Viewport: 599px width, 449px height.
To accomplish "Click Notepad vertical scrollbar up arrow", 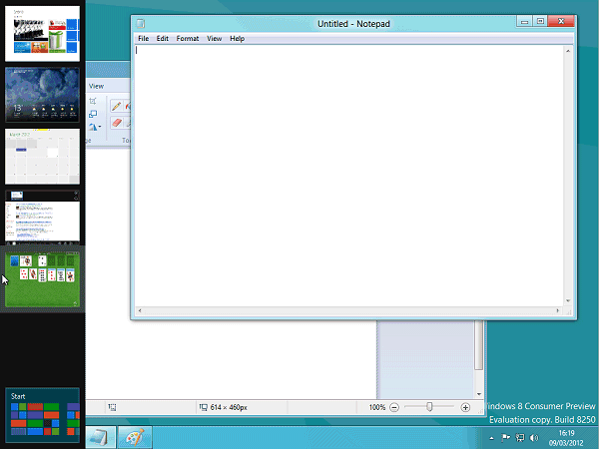I will pyautogui.click(x=568, y=51).
